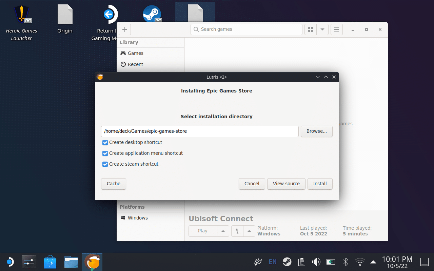Select Games in the Library sidebar
Viewport: 434px width, 271px height.
point(151,53)
